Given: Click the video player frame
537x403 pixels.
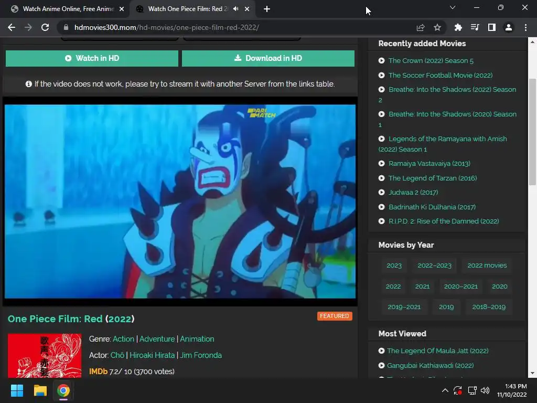Looking at the screenshot, I should click(180, 201).
